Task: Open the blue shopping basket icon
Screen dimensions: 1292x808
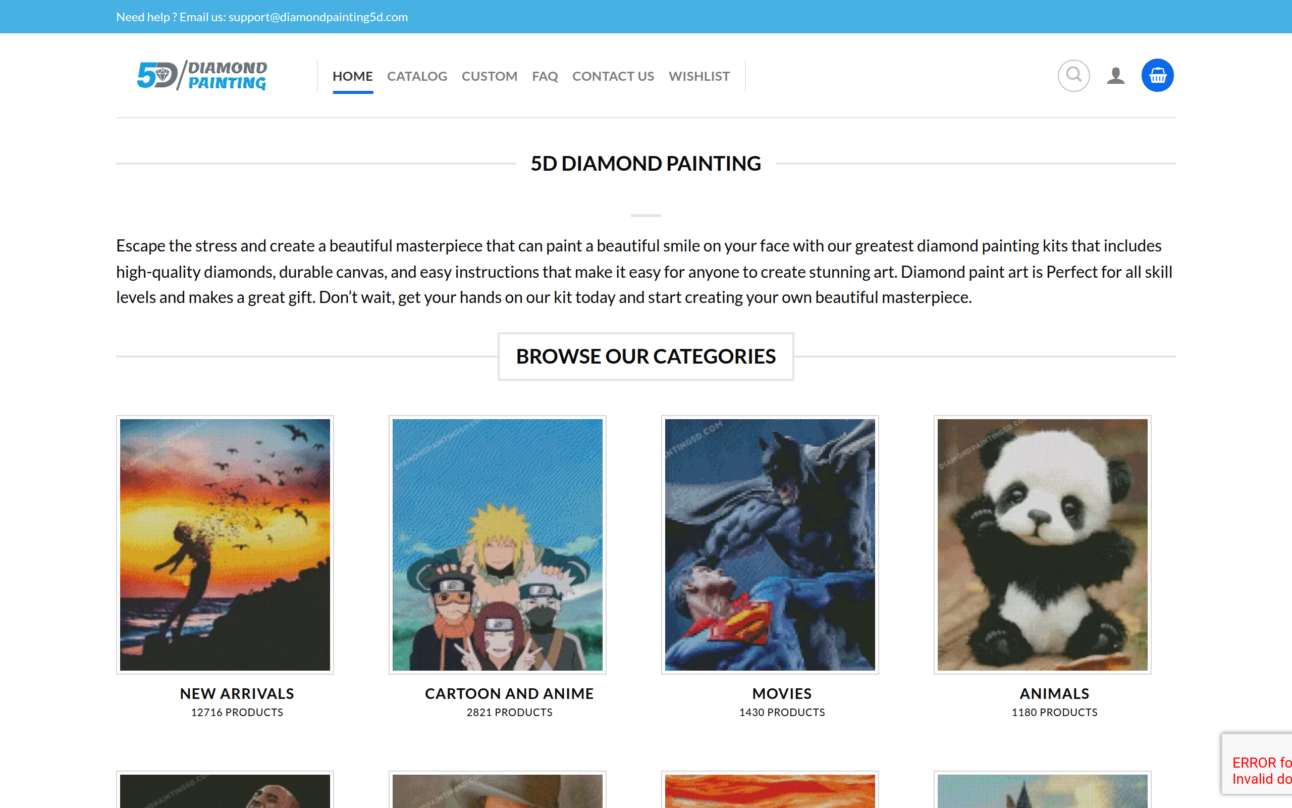Action: [1157, 75]
